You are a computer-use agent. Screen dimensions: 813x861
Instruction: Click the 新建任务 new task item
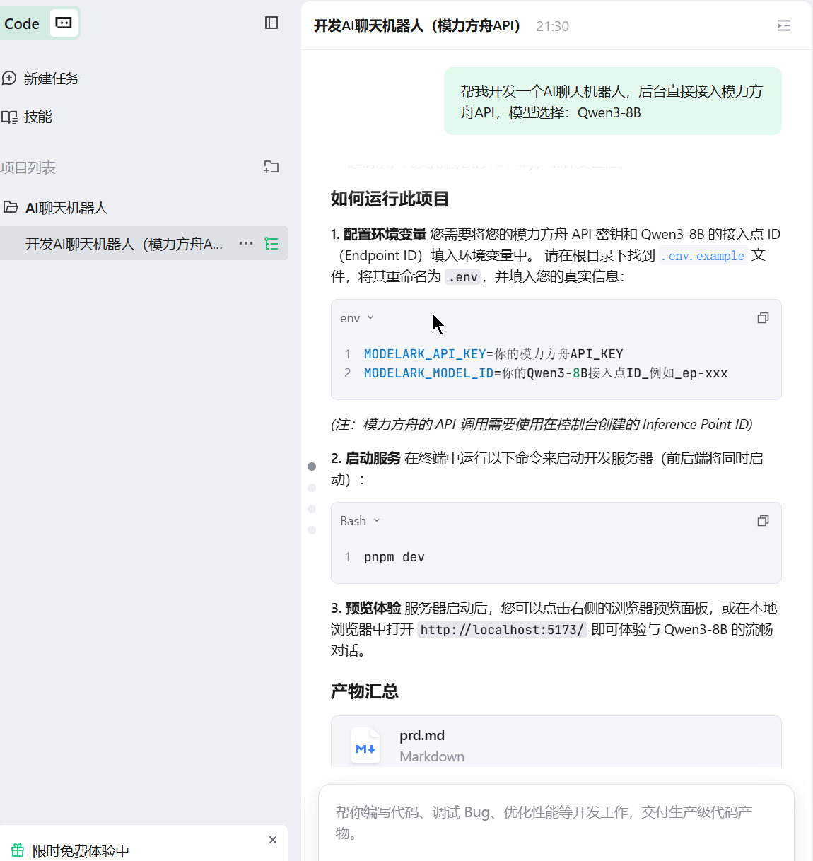[51, 78]
